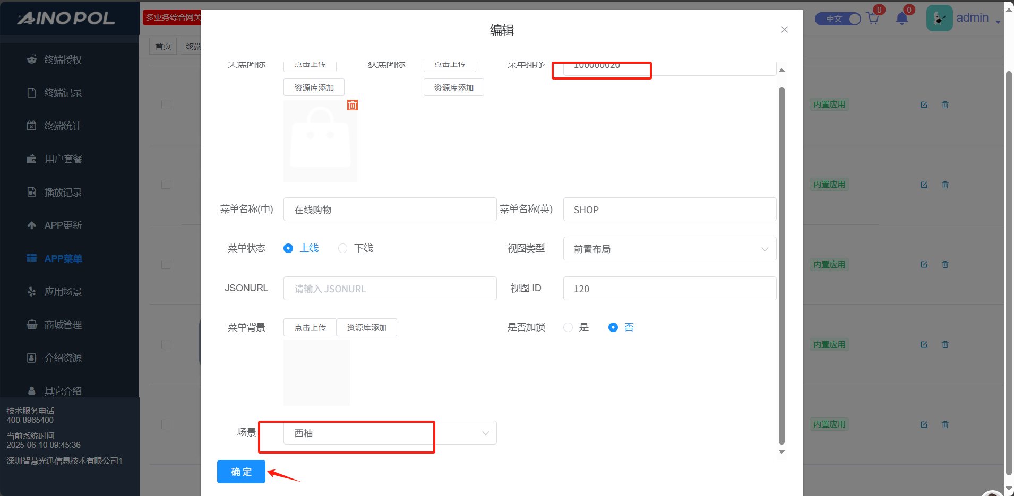The height and width of the screenshot is (496, 1014).
Task: Toggle the 中文 language switch
Action: 838,19
